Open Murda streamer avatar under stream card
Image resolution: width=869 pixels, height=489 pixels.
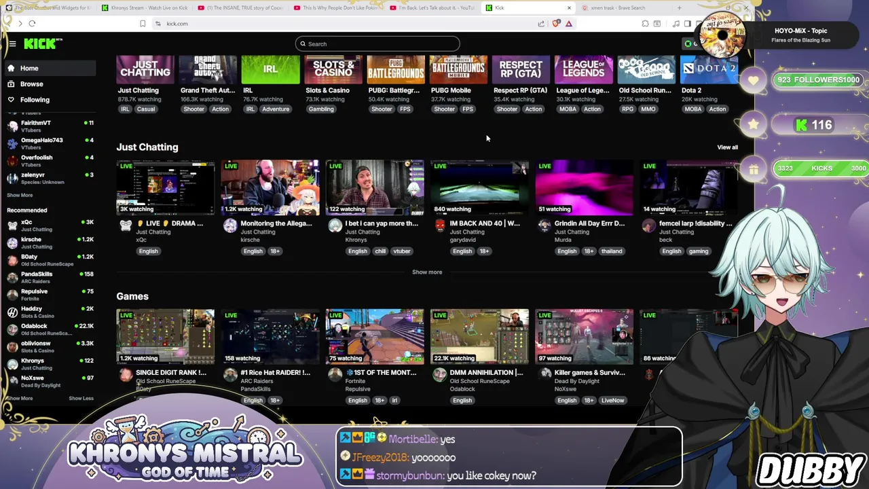tap(544, 225)
